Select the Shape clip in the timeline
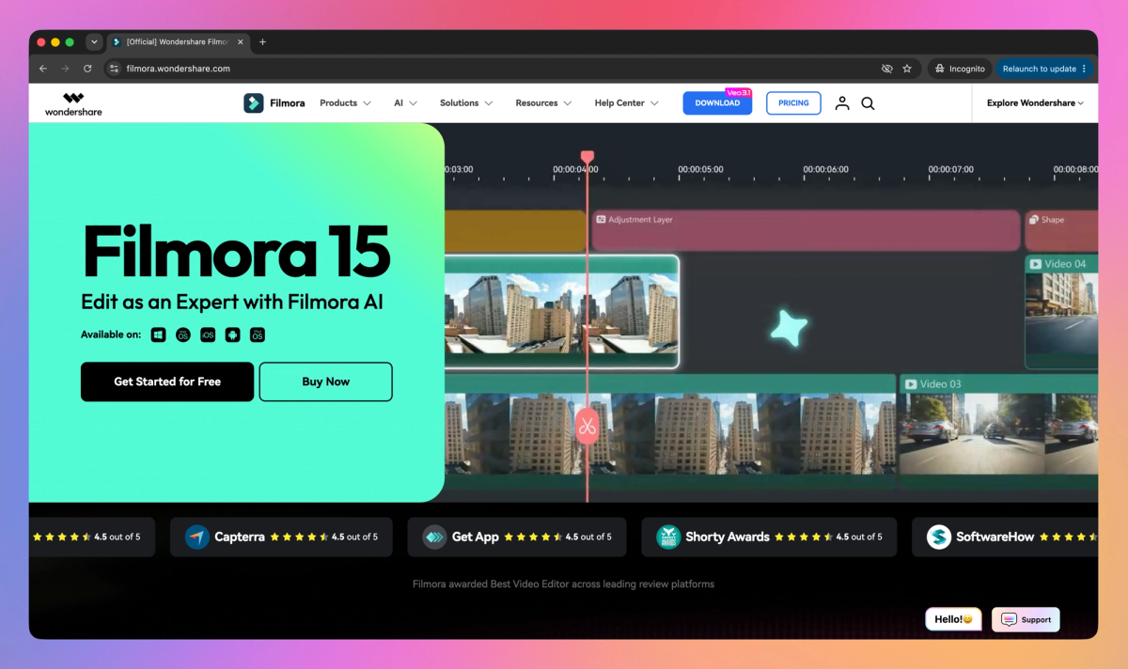 click(1061, 230)
